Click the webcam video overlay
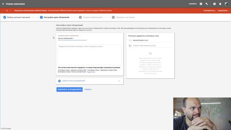Screen dimensions: 231x130 point(202,114)
